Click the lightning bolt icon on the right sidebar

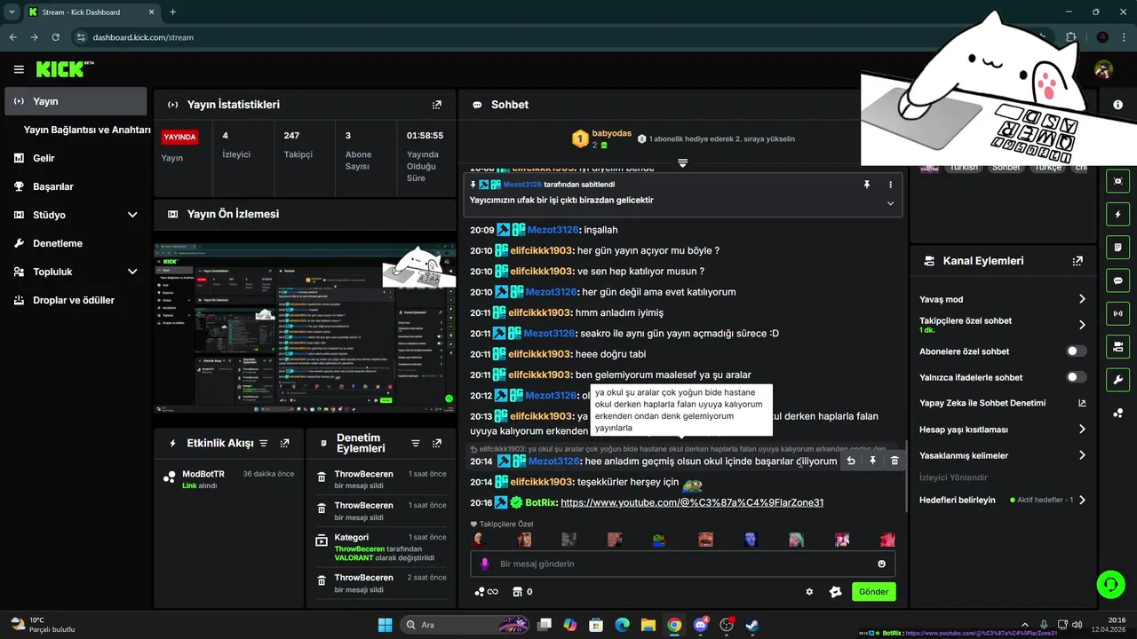tap(1117, 215)
